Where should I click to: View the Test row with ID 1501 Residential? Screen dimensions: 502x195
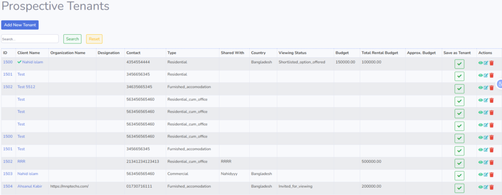[x=480, y=75]
